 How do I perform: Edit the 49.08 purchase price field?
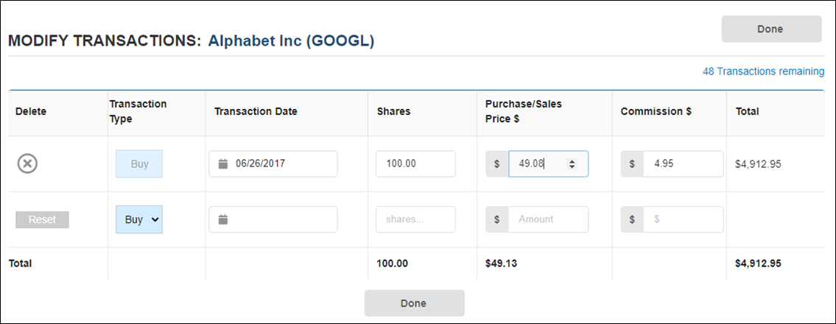coord(548,163)
